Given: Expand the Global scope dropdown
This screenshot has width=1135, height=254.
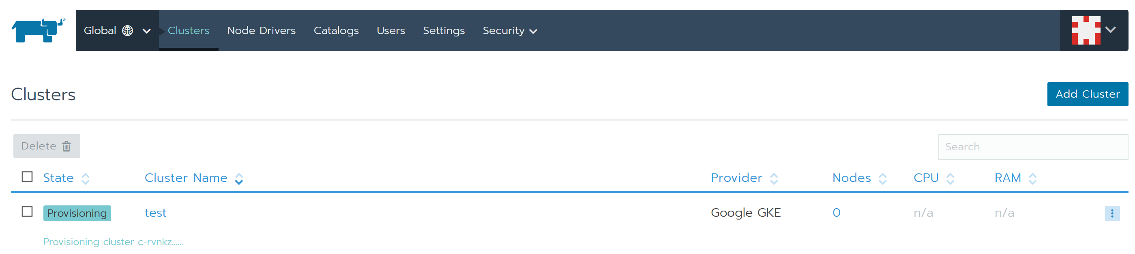Looking at the screenshot, I should [147, 31].
